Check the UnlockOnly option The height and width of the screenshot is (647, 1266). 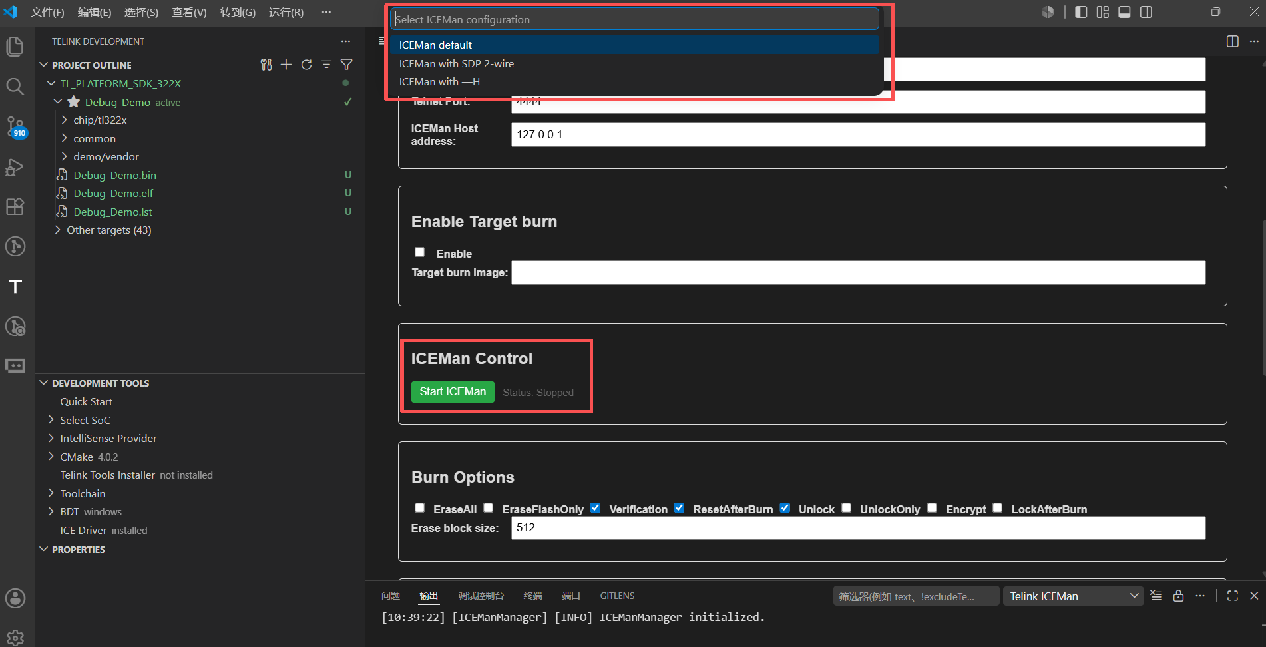click(x=847, y=508)
